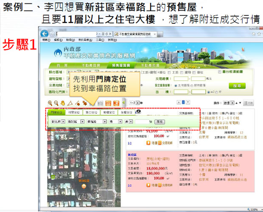Select the 坐標定位 tab
Screen dimensions: 263x212
coord(126,112)
